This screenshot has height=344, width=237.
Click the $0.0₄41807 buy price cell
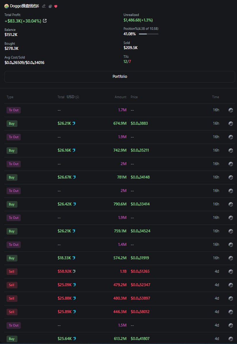(x=140, y=339)
